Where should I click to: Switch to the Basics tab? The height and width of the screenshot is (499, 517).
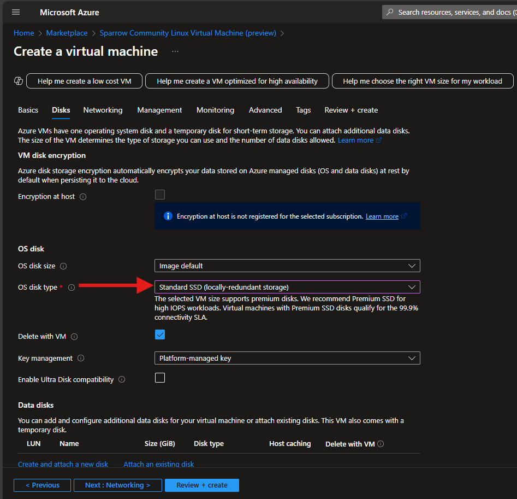tap(28, 110)
